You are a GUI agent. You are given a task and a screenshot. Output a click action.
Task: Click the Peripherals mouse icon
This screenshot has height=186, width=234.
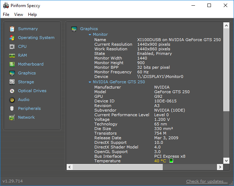click(x=12, y=108)
